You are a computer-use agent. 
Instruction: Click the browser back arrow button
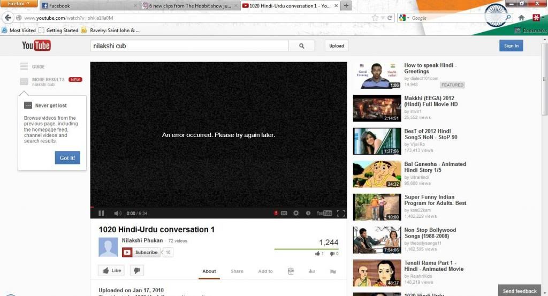(x=7, y=18)
